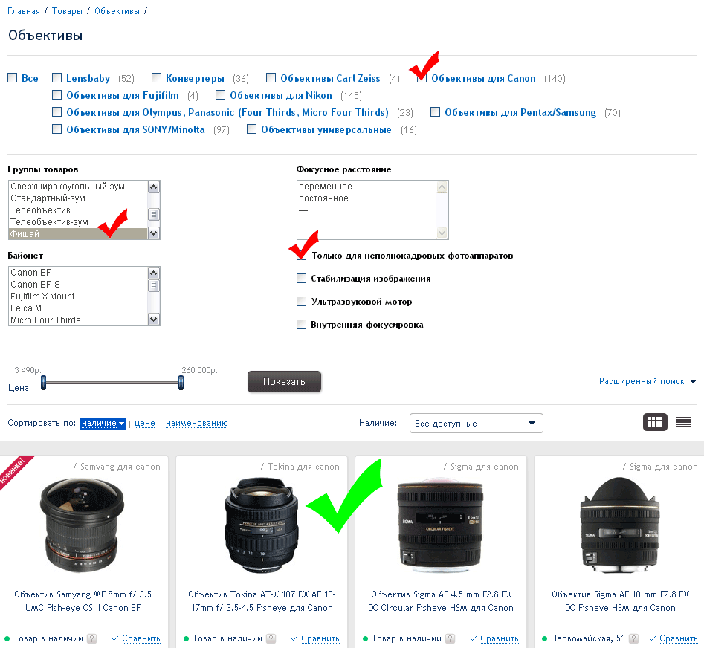
Task: Check Объективы для Nikon checkbox
Action: [220, 94]
